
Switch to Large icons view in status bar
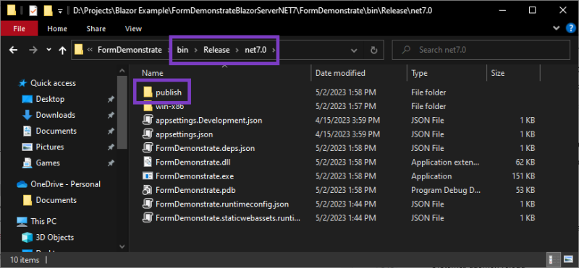[568, 259]
